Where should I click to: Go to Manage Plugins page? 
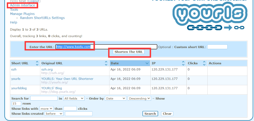tap(22, 14)
